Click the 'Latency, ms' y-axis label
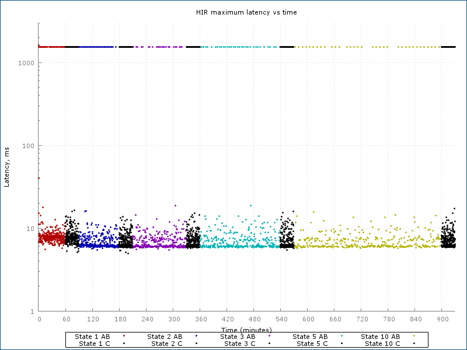Screen dimensions: 467x350 6,167
